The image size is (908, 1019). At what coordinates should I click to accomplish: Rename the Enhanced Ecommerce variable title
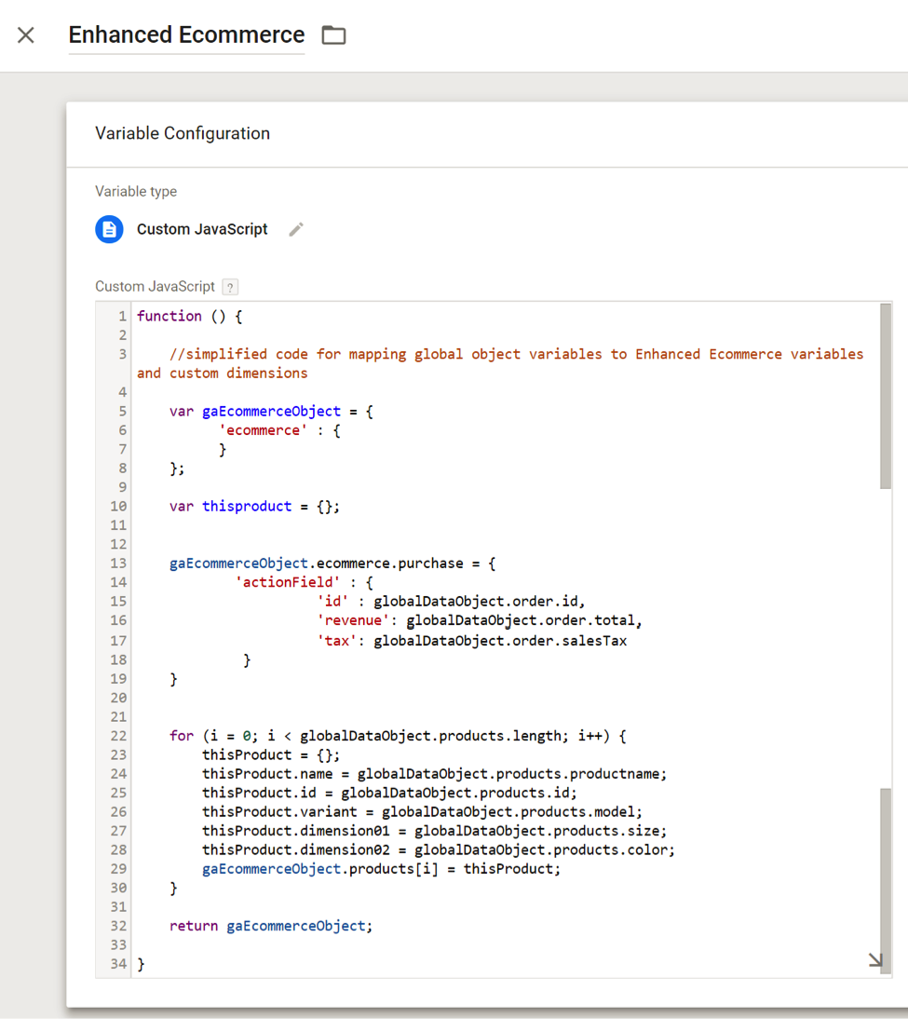click(186, 34)
